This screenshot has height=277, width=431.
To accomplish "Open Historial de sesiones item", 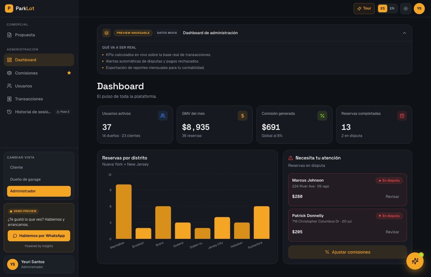I will (x=39, y=112).
